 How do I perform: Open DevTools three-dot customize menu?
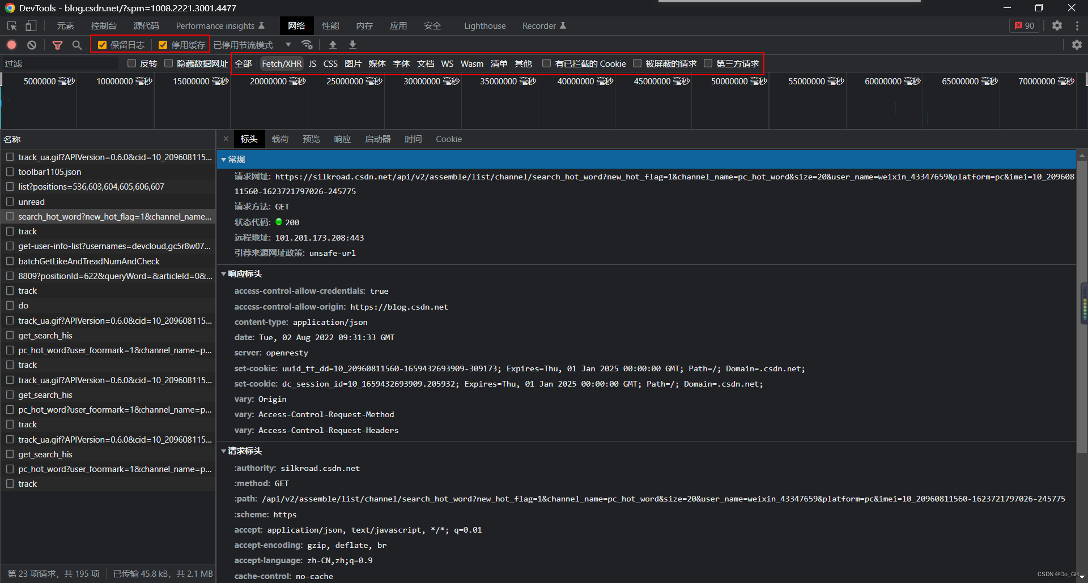pyautogui.click(x=1077, y=26)
